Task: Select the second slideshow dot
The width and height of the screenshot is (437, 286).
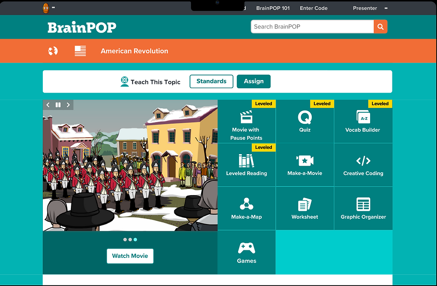Action: pos(130,240)
